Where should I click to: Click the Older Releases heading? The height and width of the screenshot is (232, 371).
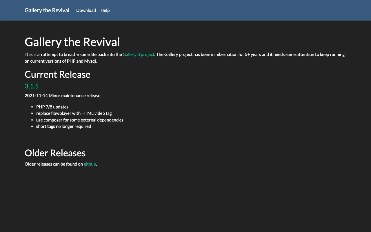click(x=55, y=153)
